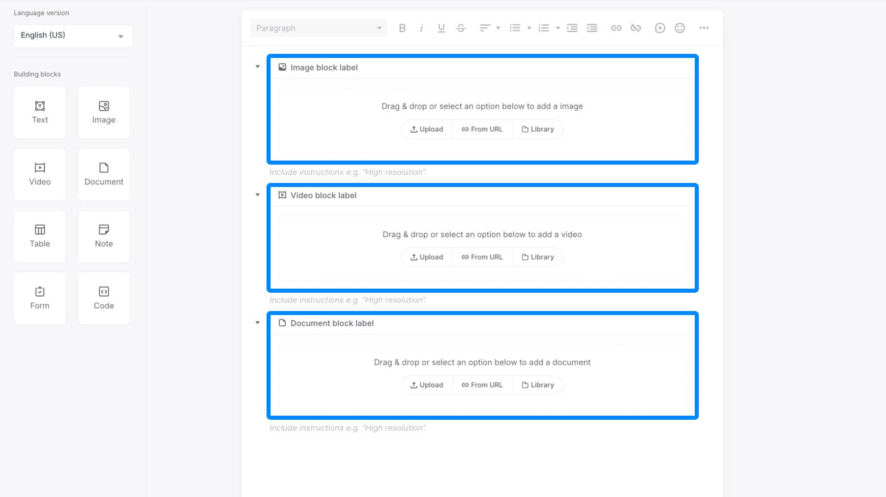Image resolution: width=886 pixels, height=497 pixels.
Task: Collapse the Image block
Action: pos(257,67)
